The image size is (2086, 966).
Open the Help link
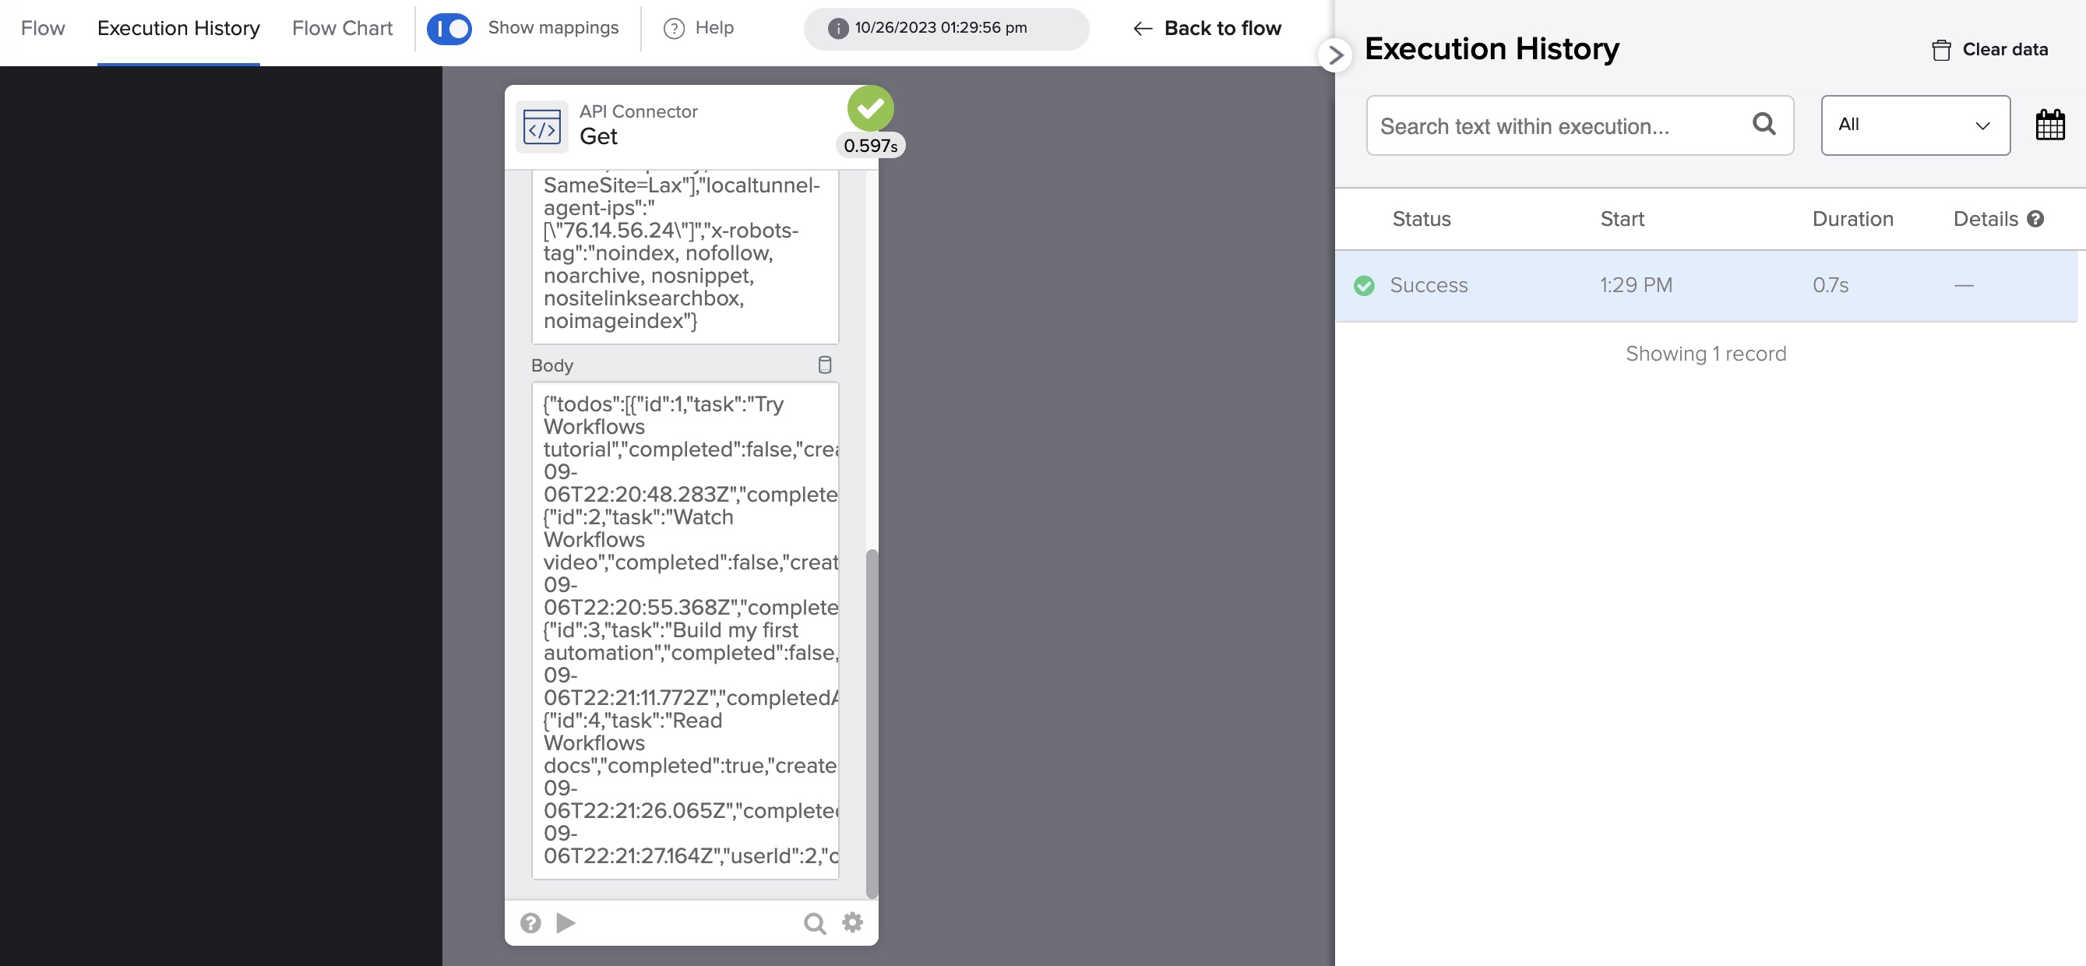coord(699,28)
